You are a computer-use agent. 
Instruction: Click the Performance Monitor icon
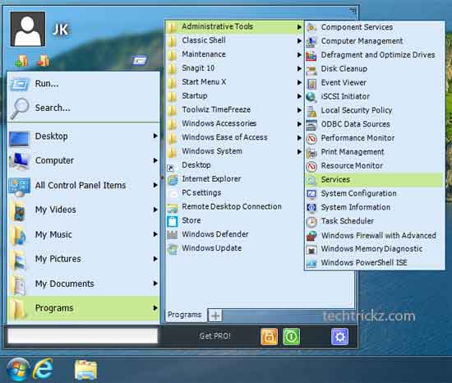(x=311, y=138)
